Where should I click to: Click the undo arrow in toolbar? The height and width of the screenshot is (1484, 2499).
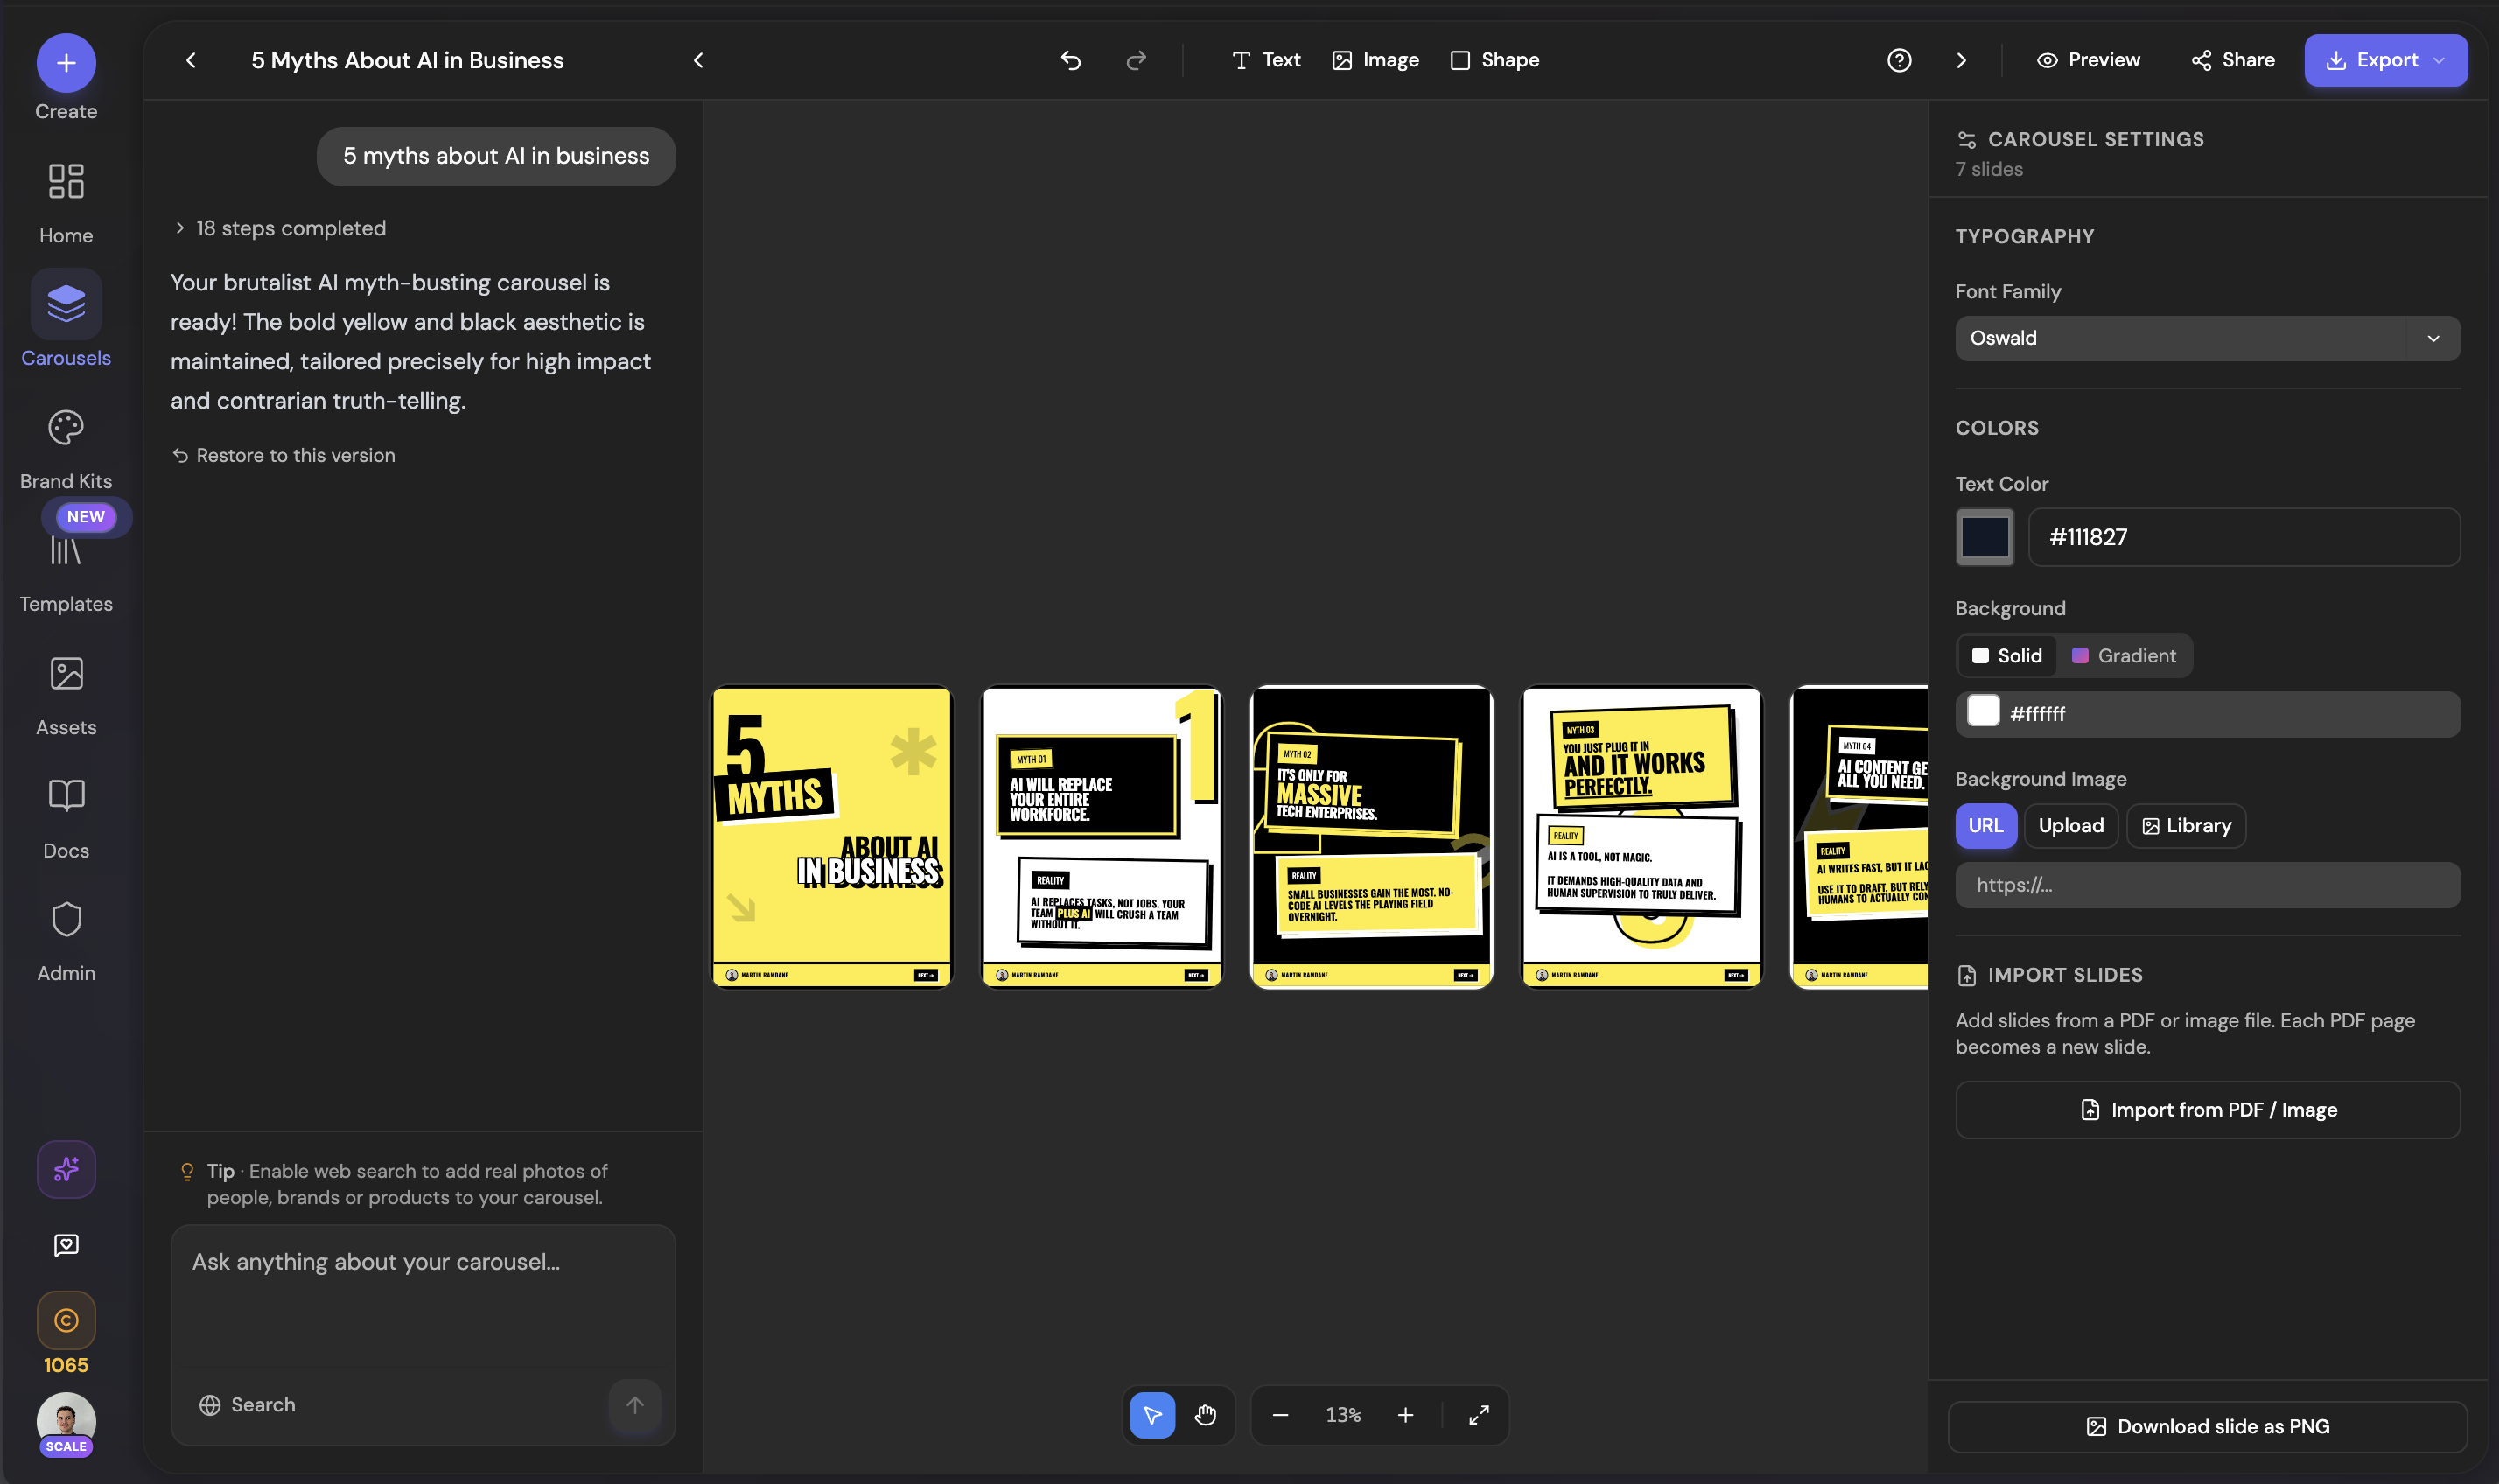click(x=1070, y=60)
